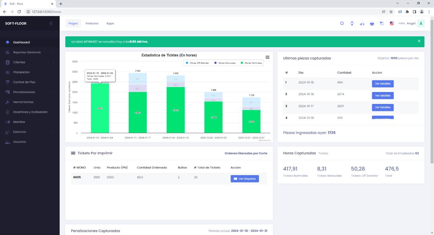Expand Reportes Gerencia sidebar menu
Image resolution: width=434 pixels, height=235 pixels.
pyautogui.click(x=27, y=52)
